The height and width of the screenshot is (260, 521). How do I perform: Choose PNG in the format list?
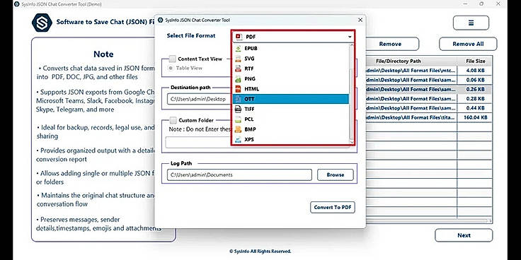[291, 79]
